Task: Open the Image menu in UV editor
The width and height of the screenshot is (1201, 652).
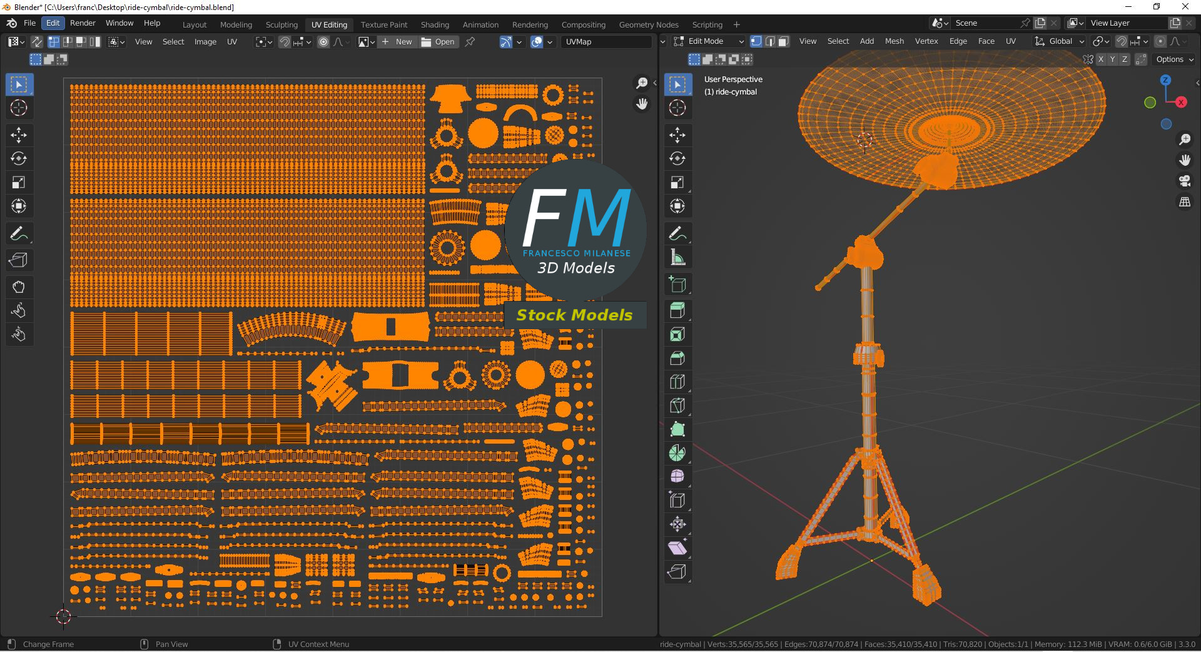Action: click(x=205, y=42)
